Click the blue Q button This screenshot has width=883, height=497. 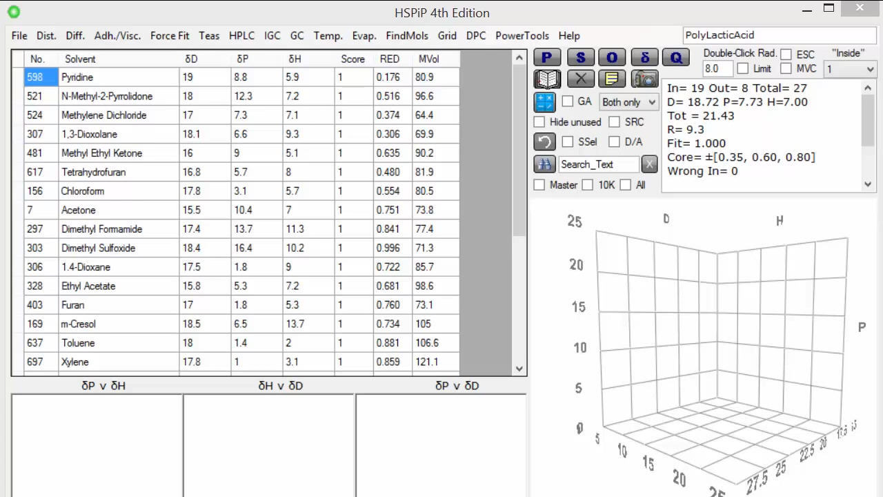pyautogui.click(x=676, y=58)
